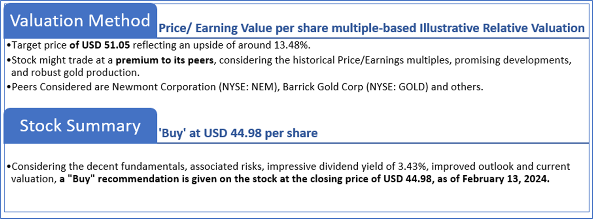Click the 'robust gold production' phrase
Viewport: 593px width, 219px height.
coord(77,72)
